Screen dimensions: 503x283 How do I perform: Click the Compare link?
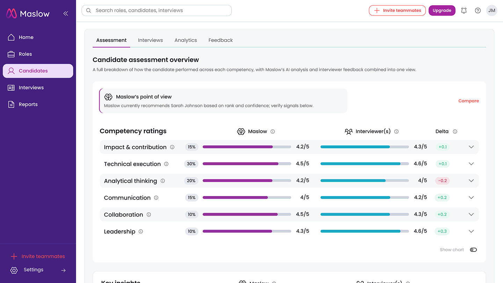click(x=468, y=101)
